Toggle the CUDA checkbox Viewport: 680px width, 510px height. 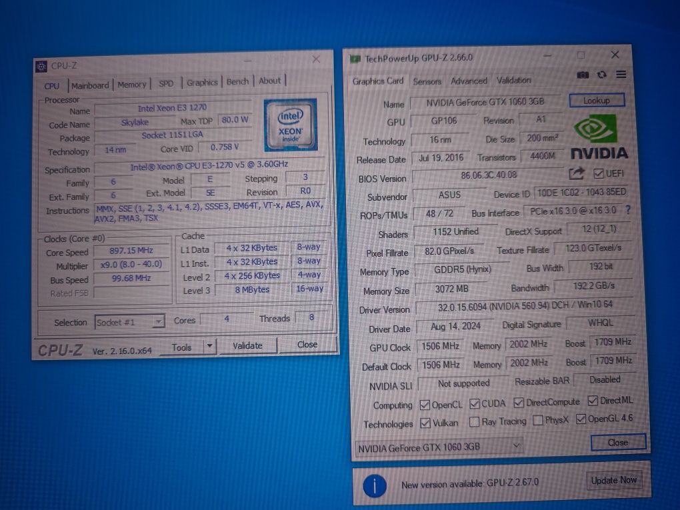[475, 404]
